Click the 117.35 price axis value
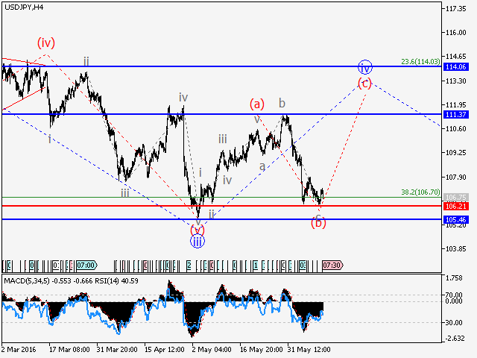The image size is (477, 358). [x=455, y=9]
